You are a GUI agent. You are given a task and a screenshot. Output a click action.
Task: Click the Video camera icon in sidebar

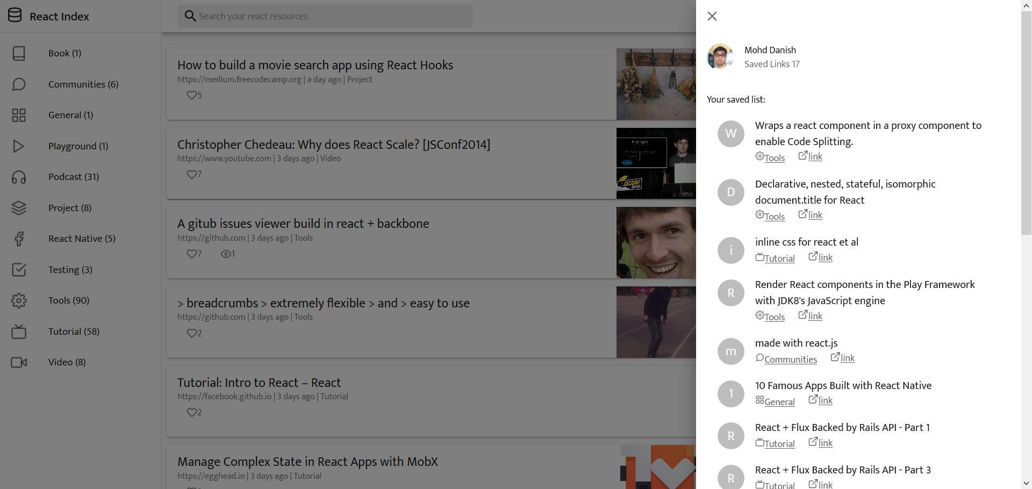pyautogui.click(x=19, y=362)
